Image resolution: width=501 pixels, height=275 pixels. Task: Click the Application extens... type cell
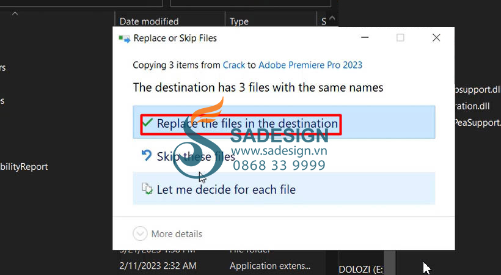point(270,266)
